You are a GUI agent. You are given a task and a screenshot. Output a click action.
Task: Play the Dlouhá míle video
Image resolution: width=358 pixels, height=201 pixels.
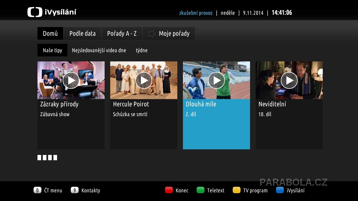coord(216,80)
